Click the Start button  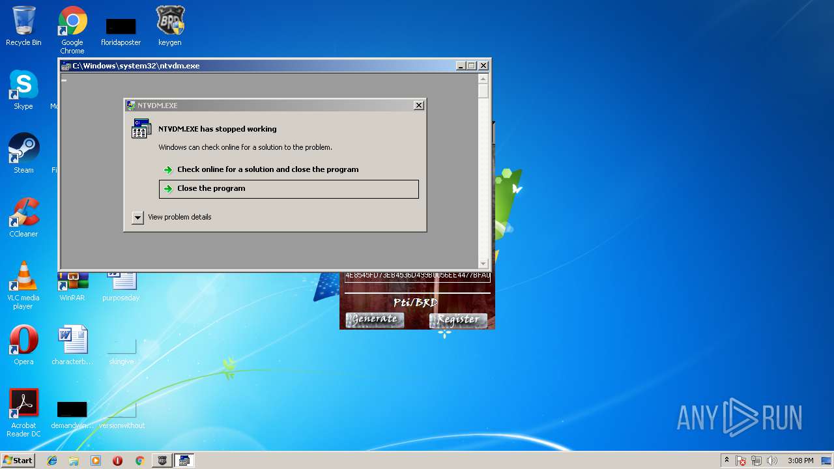(18, 460)
